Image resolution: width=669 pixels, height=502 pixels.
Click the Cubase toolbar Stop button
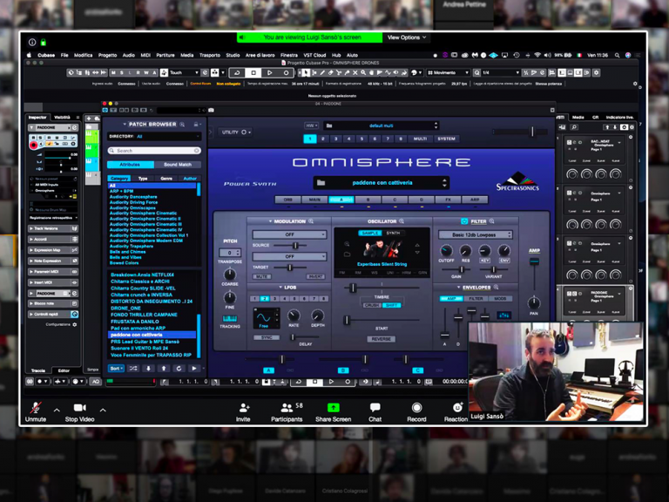pos(253,72)
